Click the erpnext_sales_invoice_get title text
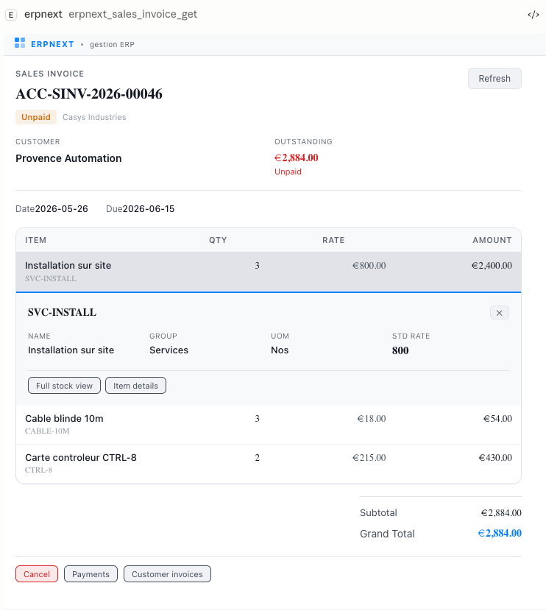This screenshot has width=546, height=611. (132, 15)
